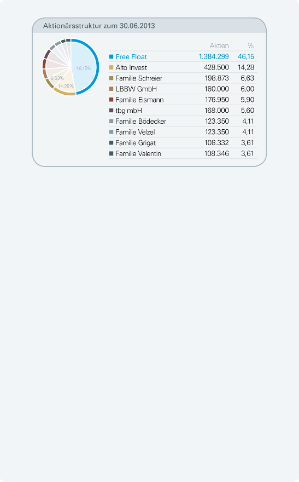Screen dimensions: 299x482
Task: Click the Familie Valentin entry
Action: pos(138,154)
